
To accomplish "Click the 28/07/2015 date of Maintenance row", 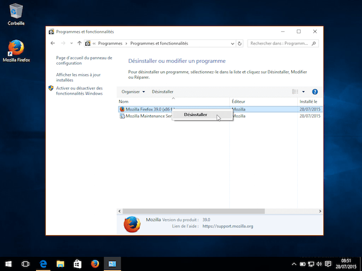I will tap(310, 116).
